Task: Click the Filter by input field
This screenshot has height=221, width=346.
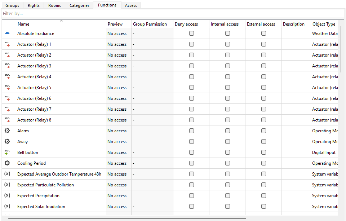Action: 172,14
